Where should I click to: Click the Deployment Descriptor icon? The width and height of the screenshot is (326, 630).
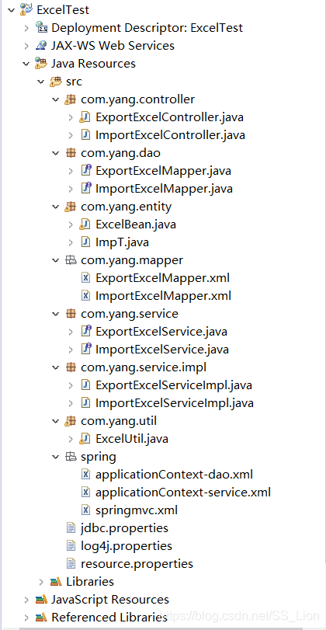coord(41,27)
